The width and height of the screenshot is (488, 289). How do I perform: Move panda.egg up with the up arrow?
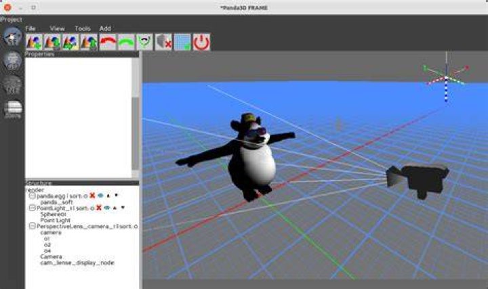(x=108, y=196)
